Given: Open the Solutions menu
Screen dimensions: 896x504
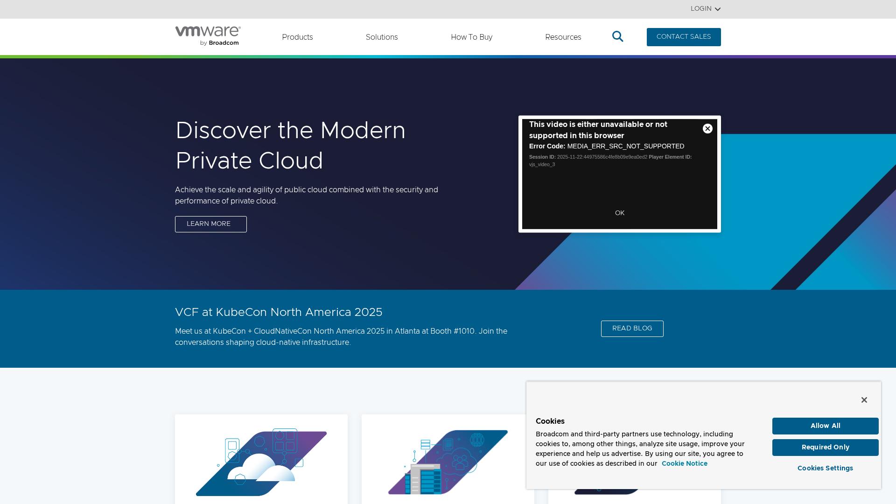Looking at the screenshot, I should coord(382,37).
